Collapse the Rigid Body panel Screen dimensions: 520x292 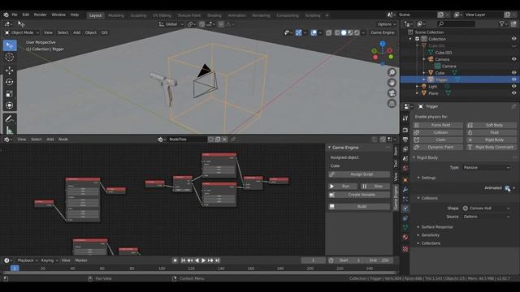(x=427, y=157)
